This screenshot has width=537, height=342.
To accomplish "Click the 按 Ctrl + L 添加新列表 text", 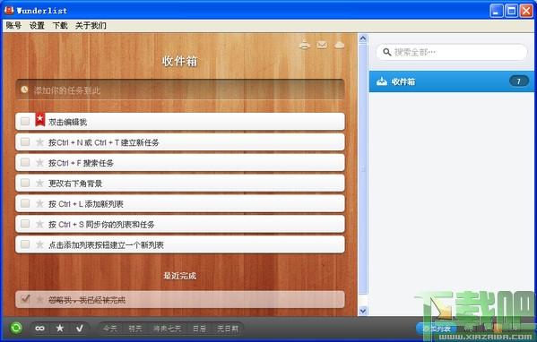I will coord(86,204).
